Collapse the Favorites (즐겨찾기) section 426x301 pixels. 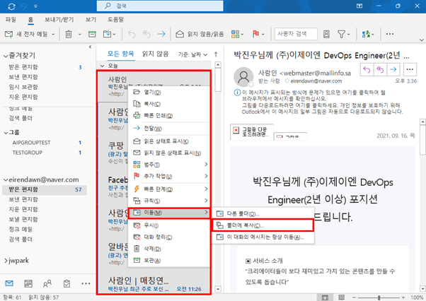(6, 56)
